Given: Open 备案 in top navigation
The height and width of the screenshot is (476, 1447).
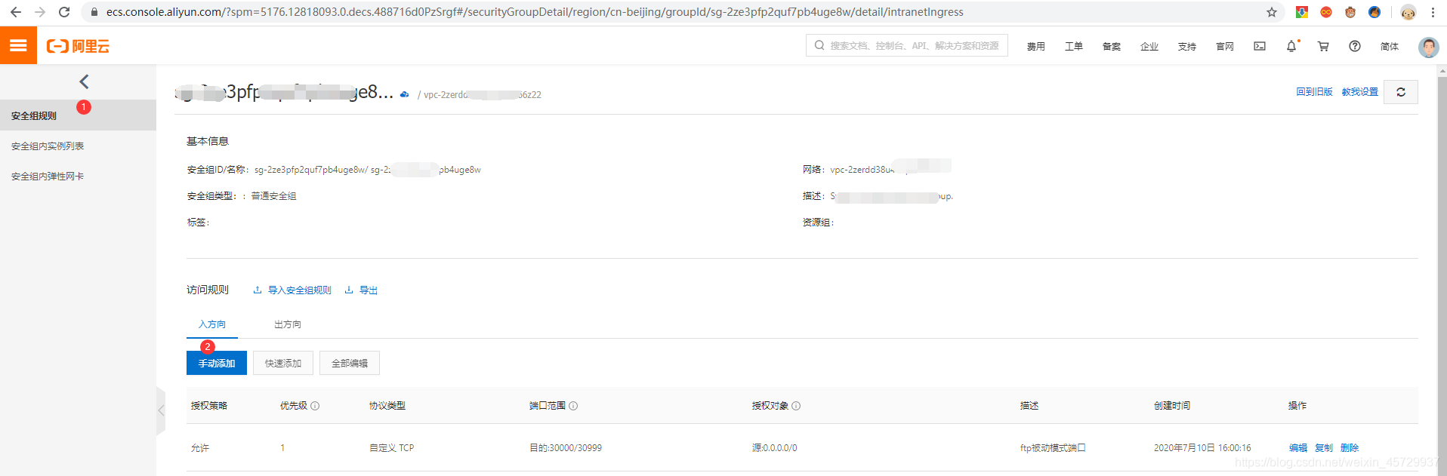Looking at the screenshot, I should pos(1112,47).
